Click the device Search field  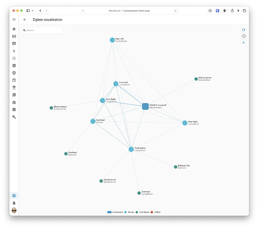[42, 31]
